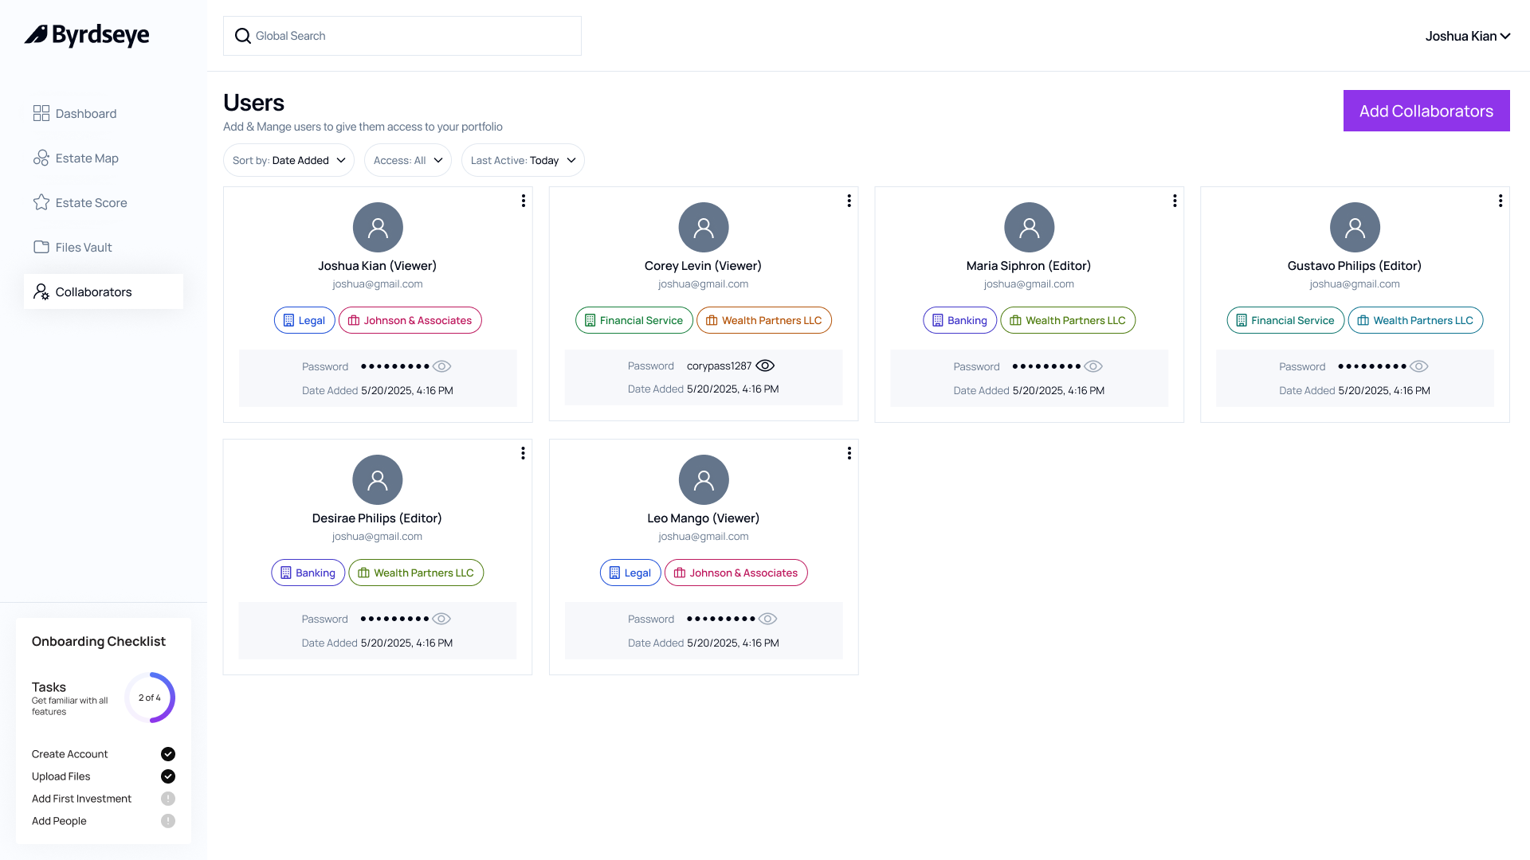Click Corey Levin's avatar icon

click(x=704, y=228)
